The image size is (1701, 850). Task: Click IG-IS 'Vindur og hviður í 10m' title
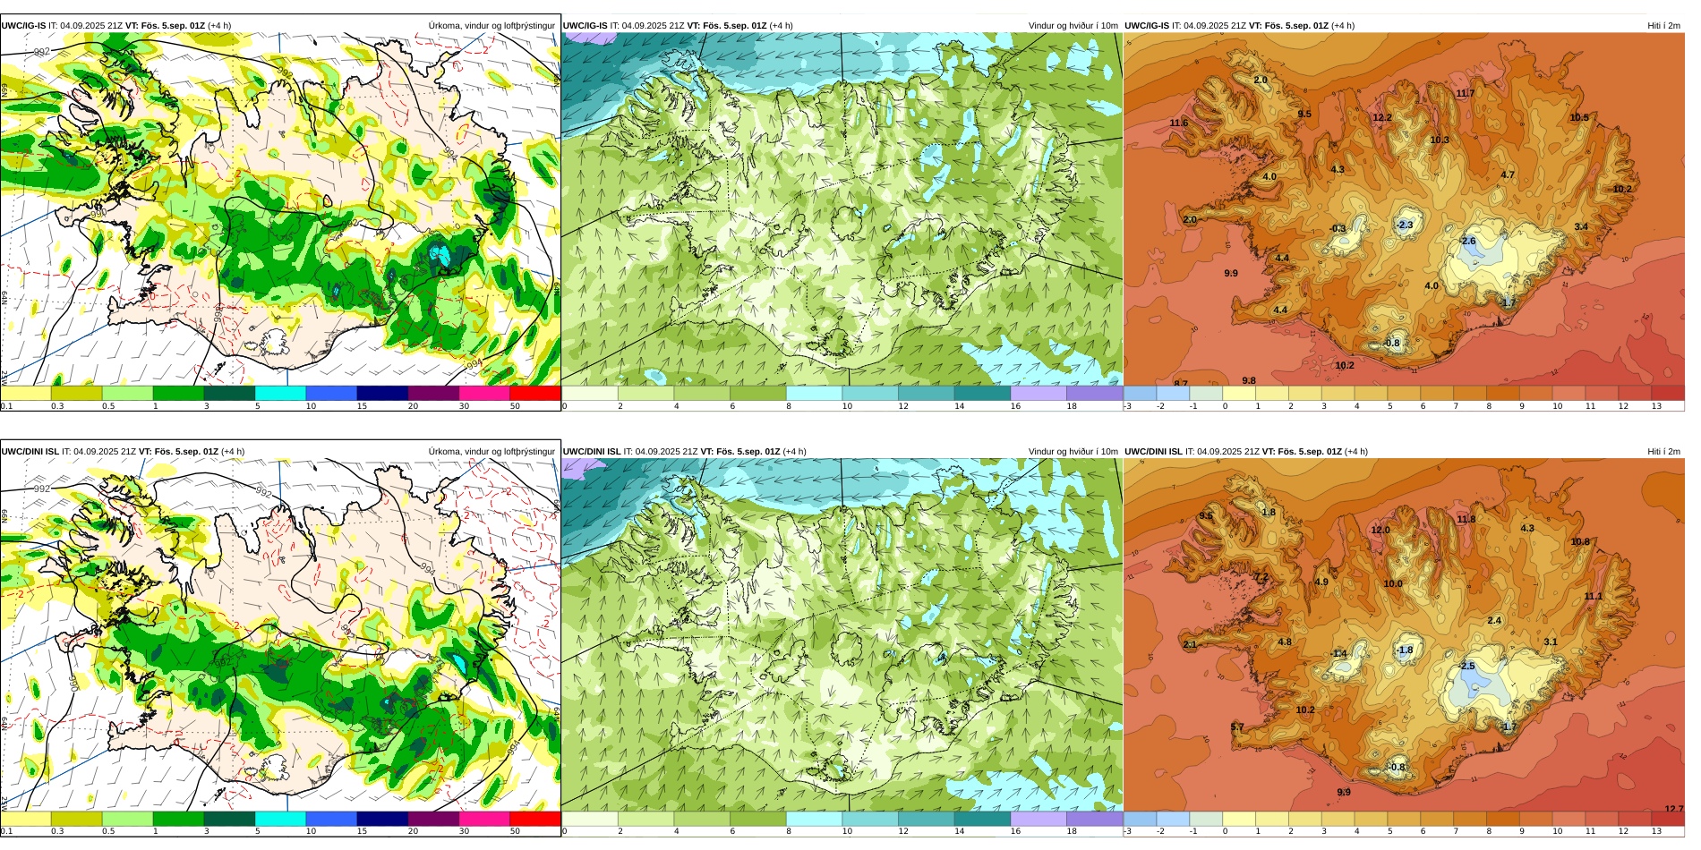click(1073, 26)
